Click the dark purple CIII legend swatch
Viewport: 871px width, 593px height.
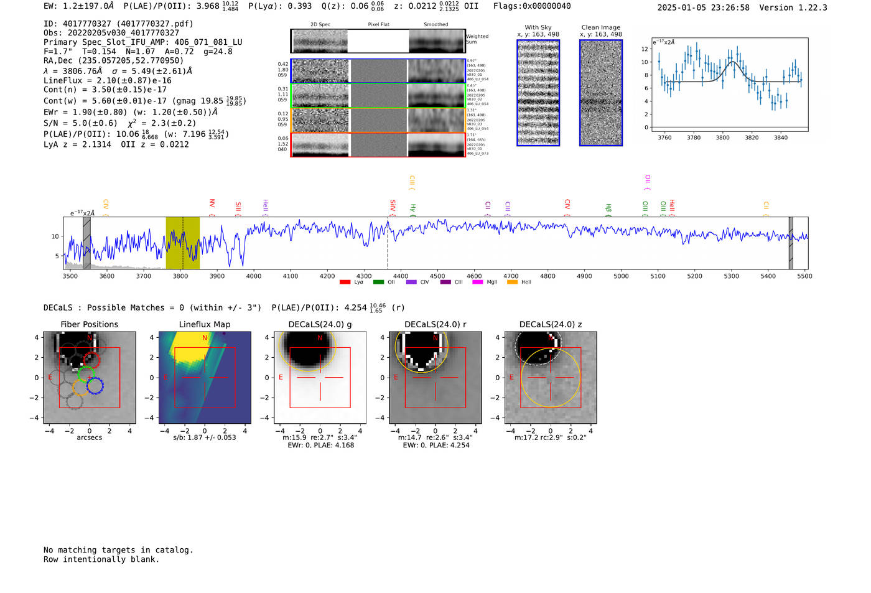[445, 282]
